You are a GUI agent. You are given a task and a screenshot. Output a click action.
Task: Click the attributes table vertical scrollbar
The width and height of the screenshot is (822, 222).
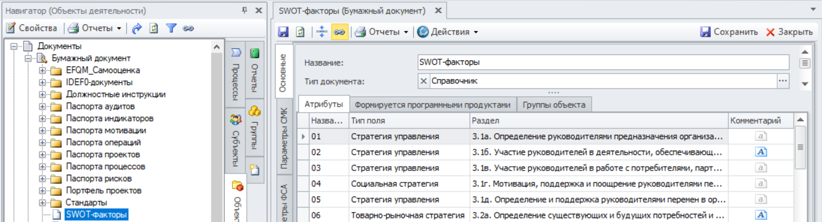point(800,163)
